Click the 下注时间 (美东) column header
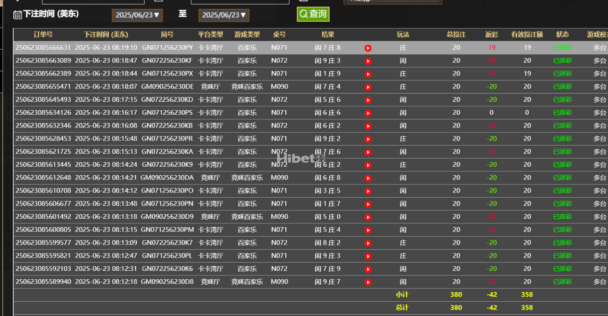This screenshot has height=316, width=608. pyautogui.click(x=106, y=35)
